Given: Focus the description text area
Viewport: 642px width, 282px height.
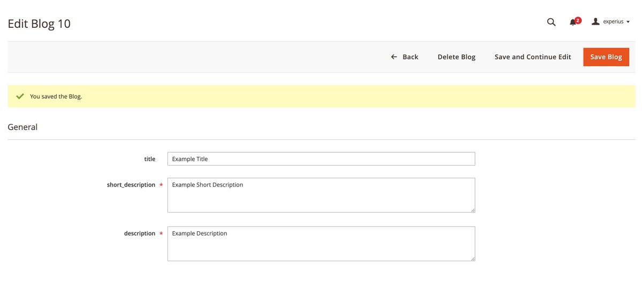Looking at the screenshot, I should coord(321,244).
